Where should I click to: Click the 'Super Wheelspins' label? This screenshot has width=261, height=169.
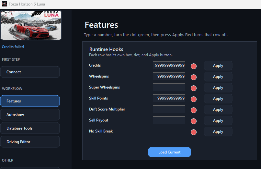point(104,87)
